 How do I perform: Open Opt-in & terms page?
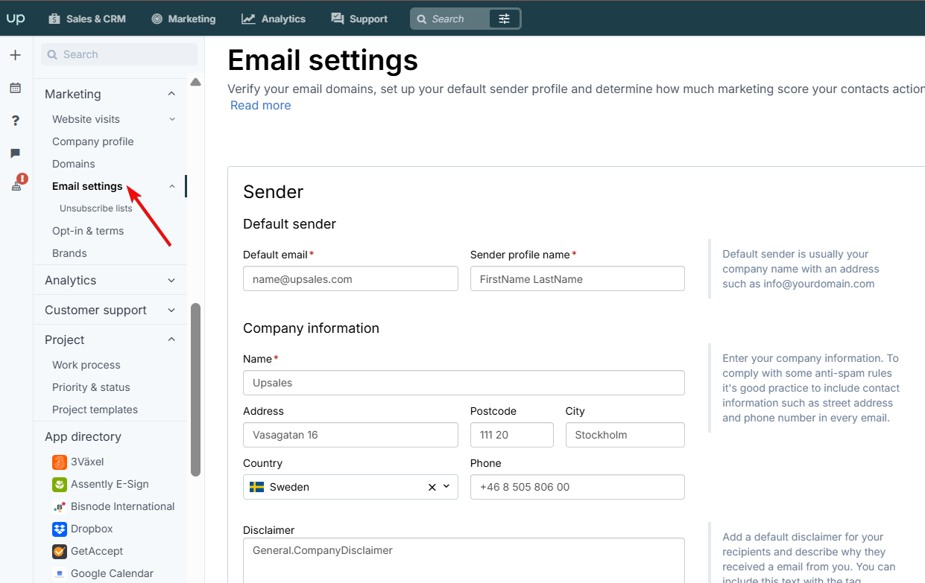point(88,231)
